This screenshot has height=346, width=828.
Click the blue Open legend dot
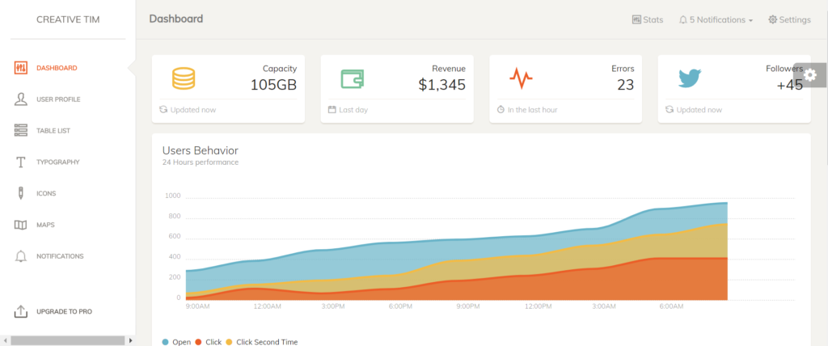(x=166, y=342)
